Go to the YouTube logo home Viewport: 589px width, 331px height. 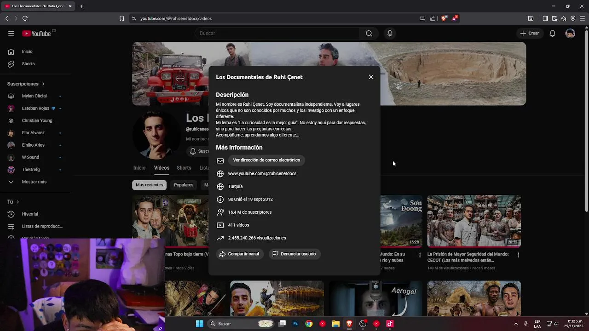tap(36, 33)
